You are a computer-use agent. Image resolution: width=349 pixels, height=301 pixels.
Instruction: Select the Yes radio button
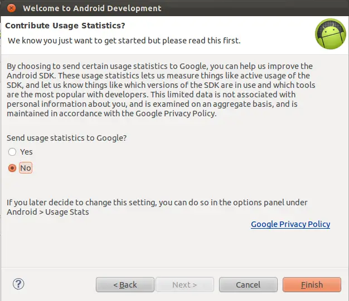click(x=12, y=152)
